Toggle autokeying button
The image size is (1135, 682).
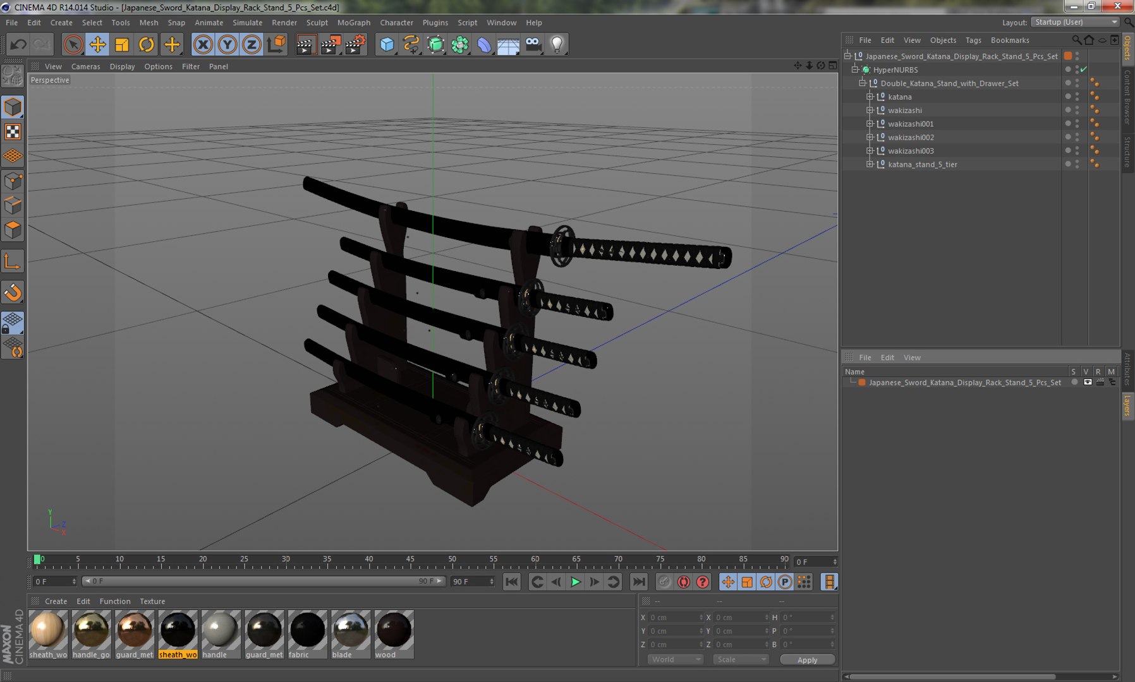tap(684, 582)
